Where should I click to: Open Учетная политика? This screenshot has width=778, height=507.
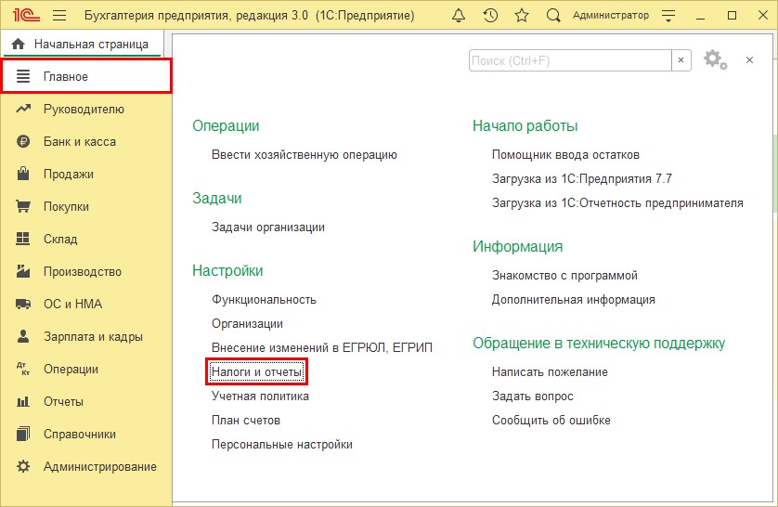(260, 396)
